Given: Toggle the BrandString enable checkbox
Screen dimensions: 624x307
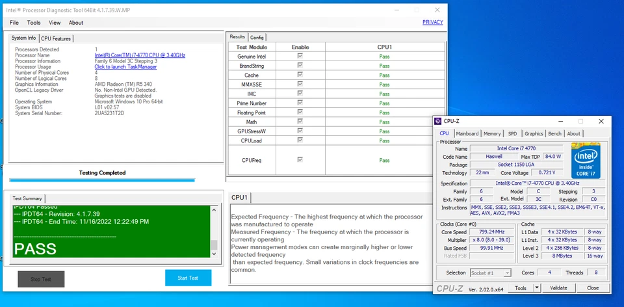Looking at the screenshot, I should 300,66.
